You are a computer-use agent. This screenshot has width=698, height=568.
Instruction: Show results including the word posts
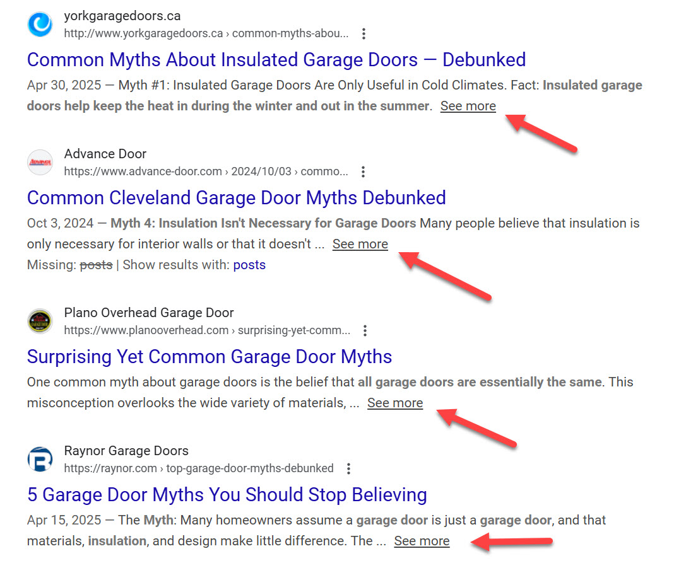click(249, 264)
